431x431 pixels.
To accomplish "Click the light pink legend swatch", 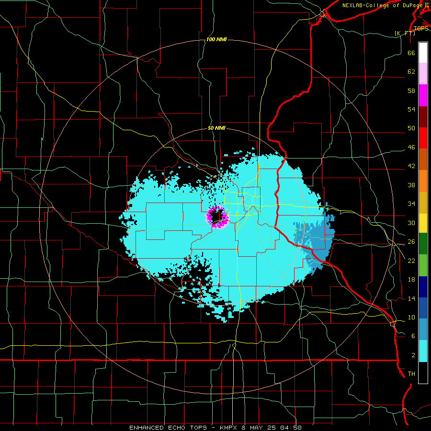I will (x=423, y=74).
